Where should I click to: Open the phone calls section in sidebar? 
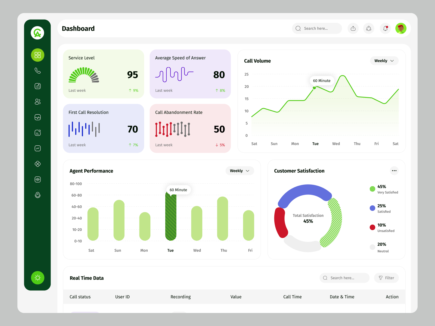pos(38,70)
